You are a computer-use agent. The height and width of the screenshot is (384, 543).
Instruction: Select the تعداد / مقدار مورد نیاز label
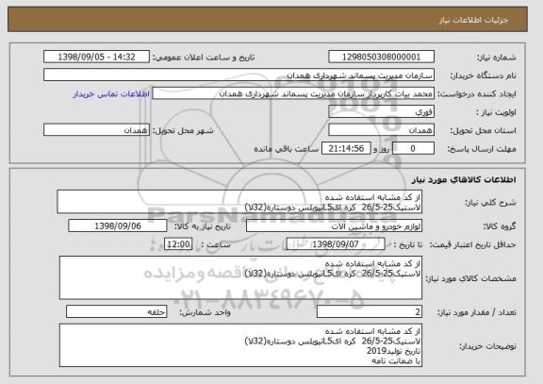pyautogui.click(x=477, y=312)
